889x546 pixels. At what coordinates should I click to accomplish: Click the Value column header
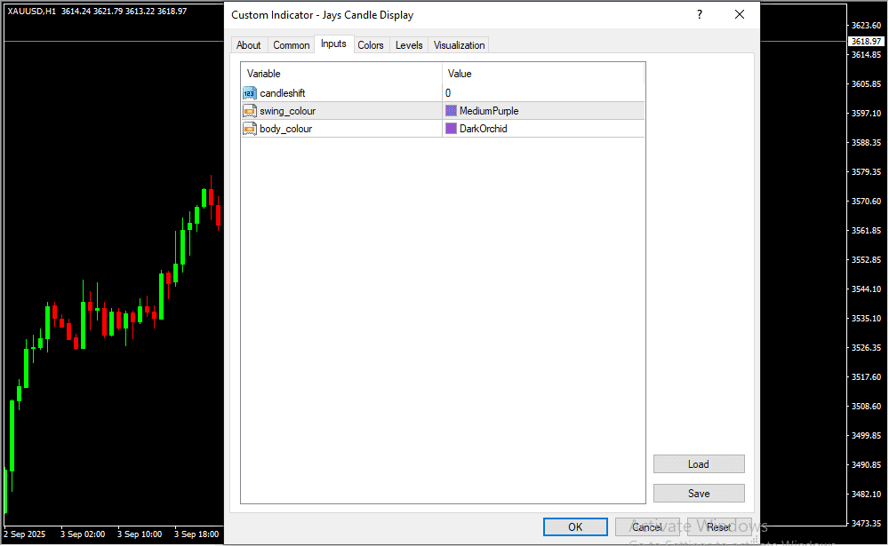point(542,74)
